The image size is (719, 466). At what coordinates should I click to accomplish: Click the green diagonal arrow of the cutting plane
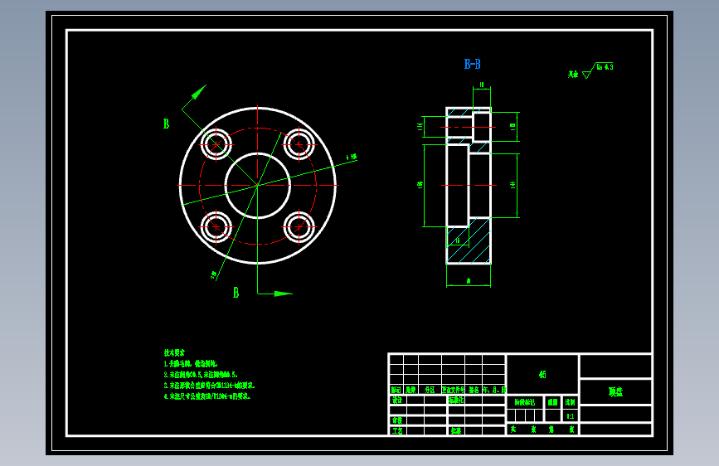pyautogui.click(x=198, y=92)
